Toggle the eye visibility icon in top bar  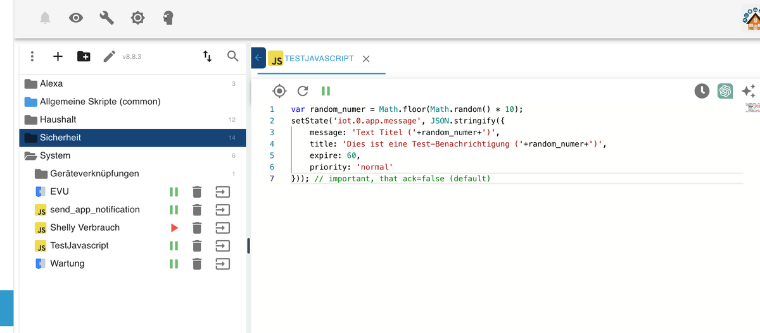tap(76, 18)
